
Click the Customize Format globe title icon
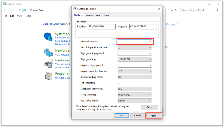(74, 9)
